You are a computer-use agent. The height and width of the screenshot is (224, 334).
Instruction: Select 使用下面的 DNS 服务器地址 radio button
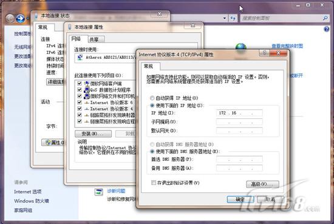[152, 152]
